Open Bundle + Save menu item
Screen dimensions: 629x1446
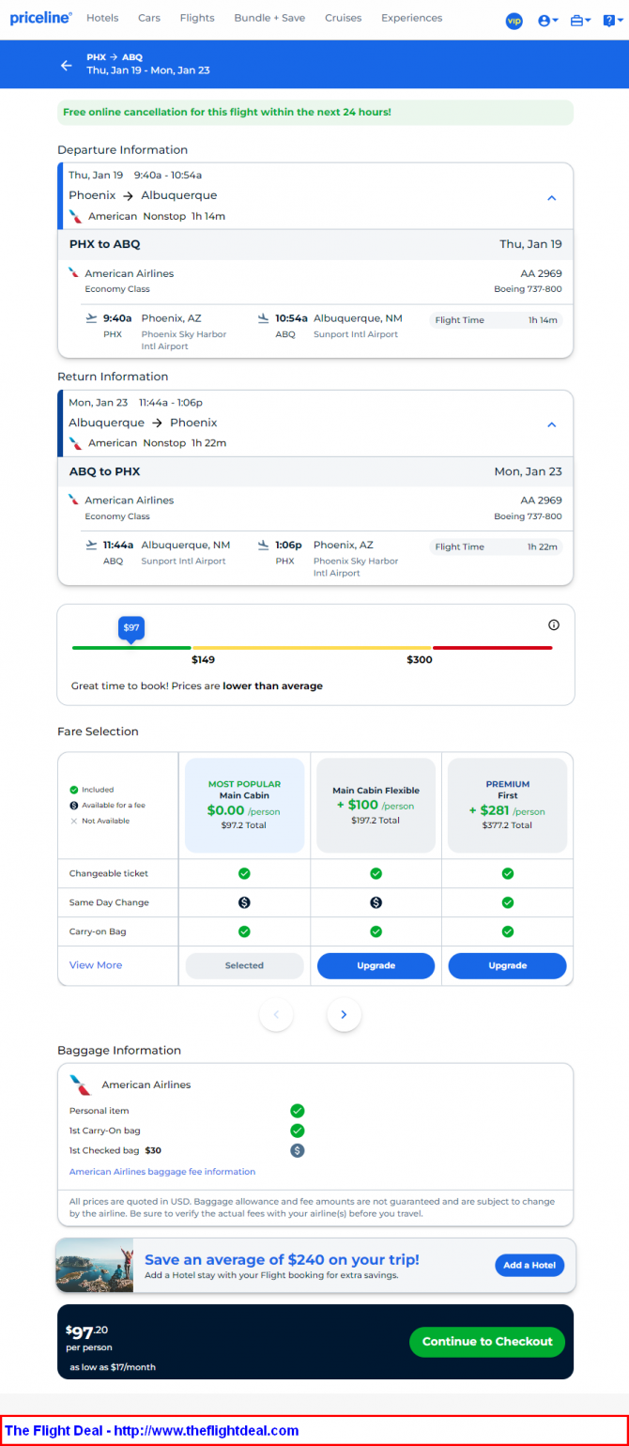pos(269,18)
